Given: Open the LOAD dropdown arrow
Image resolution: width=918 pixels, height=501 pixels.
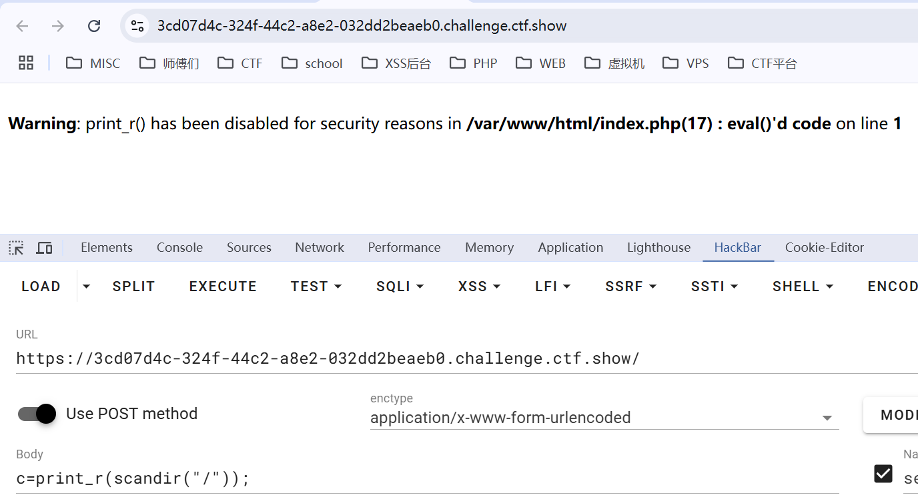Looking at the screenshot, I should 86,286.
